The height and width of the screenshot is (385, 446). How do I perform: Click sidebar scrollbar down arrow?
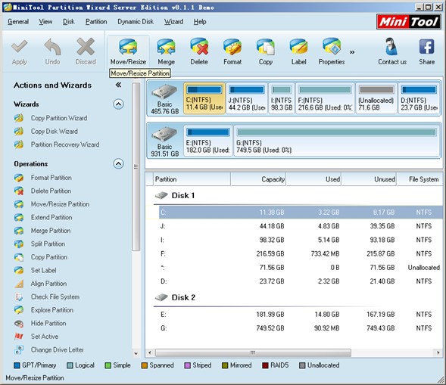(136, 354)
